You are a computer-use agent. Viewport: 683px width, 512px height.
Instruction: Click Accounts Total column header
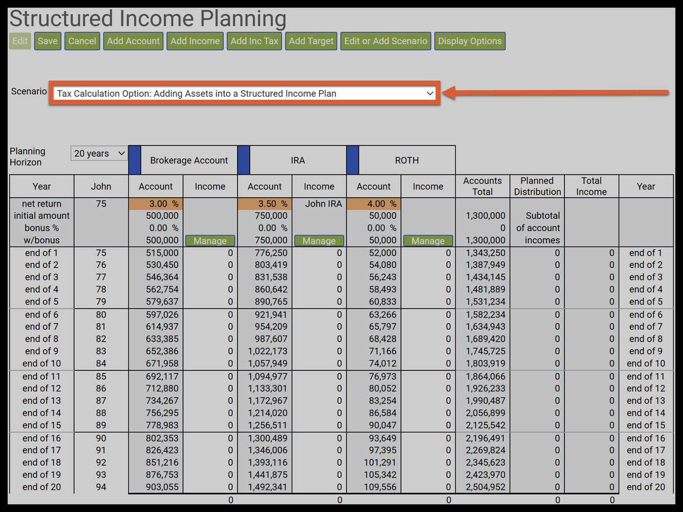[482, 186]
